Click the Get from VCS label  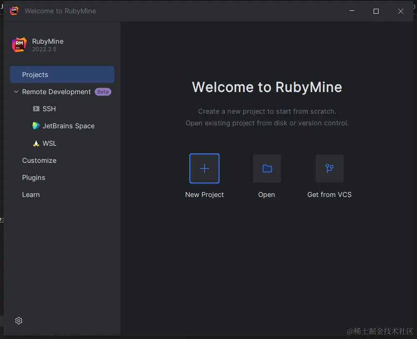[x=329, y=195]
